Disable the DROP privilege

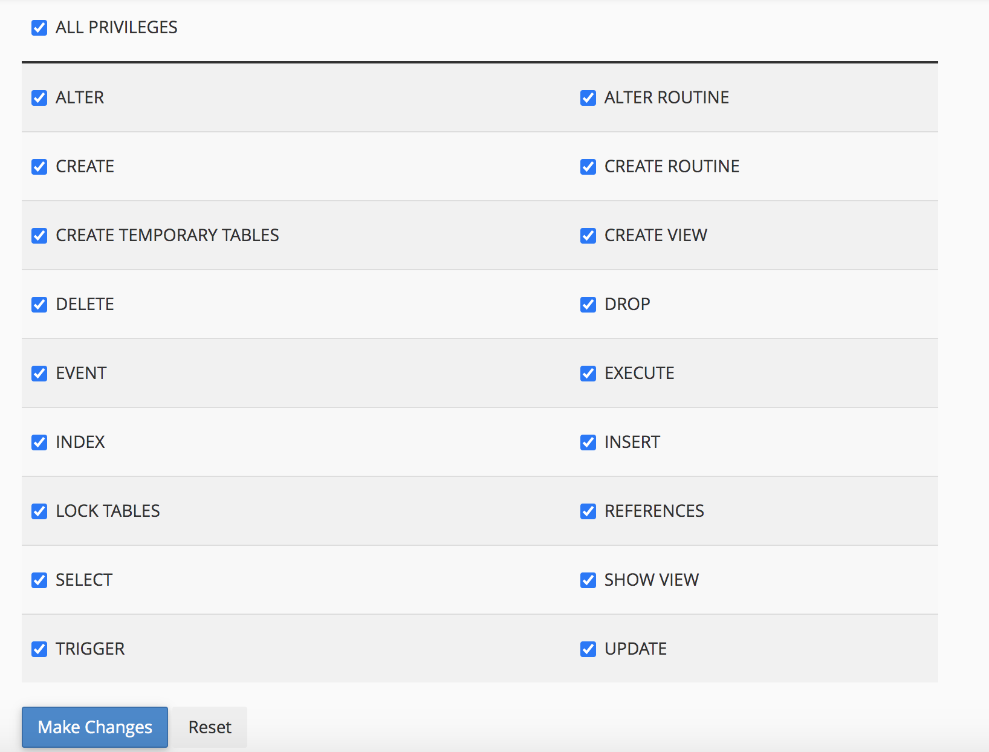coord(588,305)
